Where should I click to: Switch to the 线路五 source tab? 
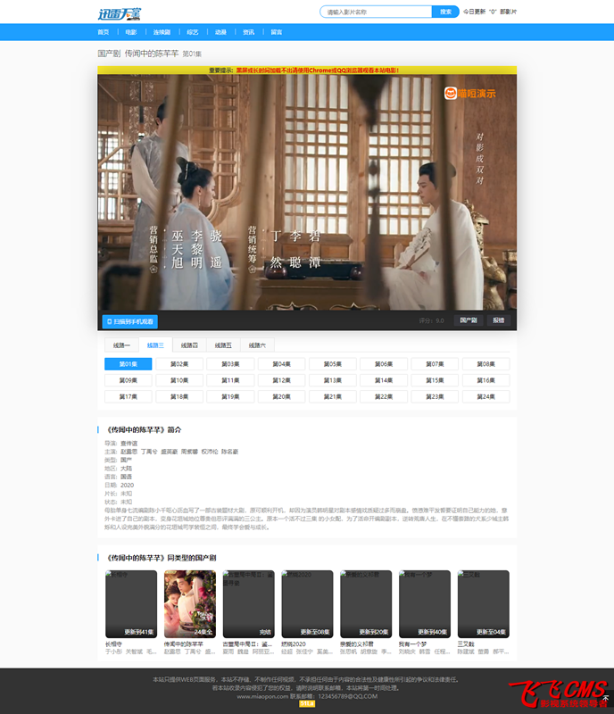click(222, 345)
